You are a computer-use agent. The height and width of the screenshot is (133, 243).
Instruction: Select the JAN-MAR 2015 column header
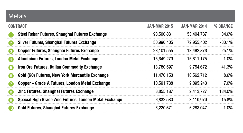[x=160, y=26]
